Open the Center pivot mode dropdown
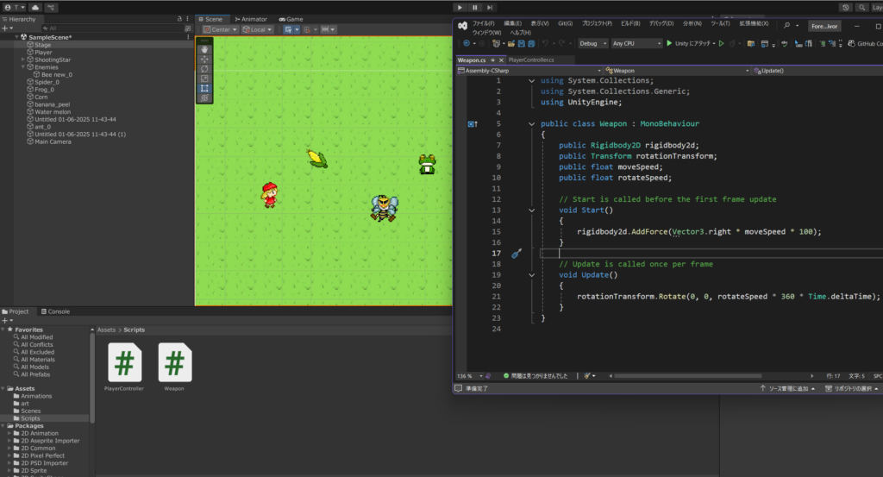 click(221, 29)
